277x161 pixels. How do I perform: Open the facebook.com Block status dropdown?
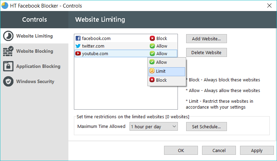pyautogui.click(x=158, y=38)
